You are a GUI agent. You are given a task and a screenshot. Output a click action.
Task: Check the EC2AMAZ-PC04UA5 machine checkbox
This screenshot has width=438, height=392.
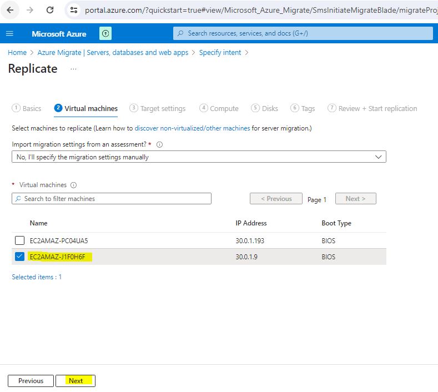click(20, 241)
